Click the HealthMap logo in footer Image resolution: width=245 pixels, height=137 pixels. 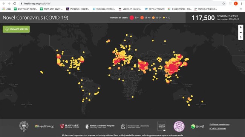pyautogui.click(x=45, y=126)
